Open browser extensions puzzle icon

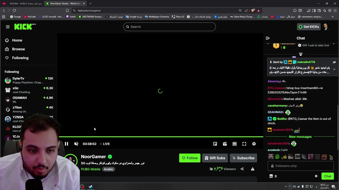[x=295, y=11]
